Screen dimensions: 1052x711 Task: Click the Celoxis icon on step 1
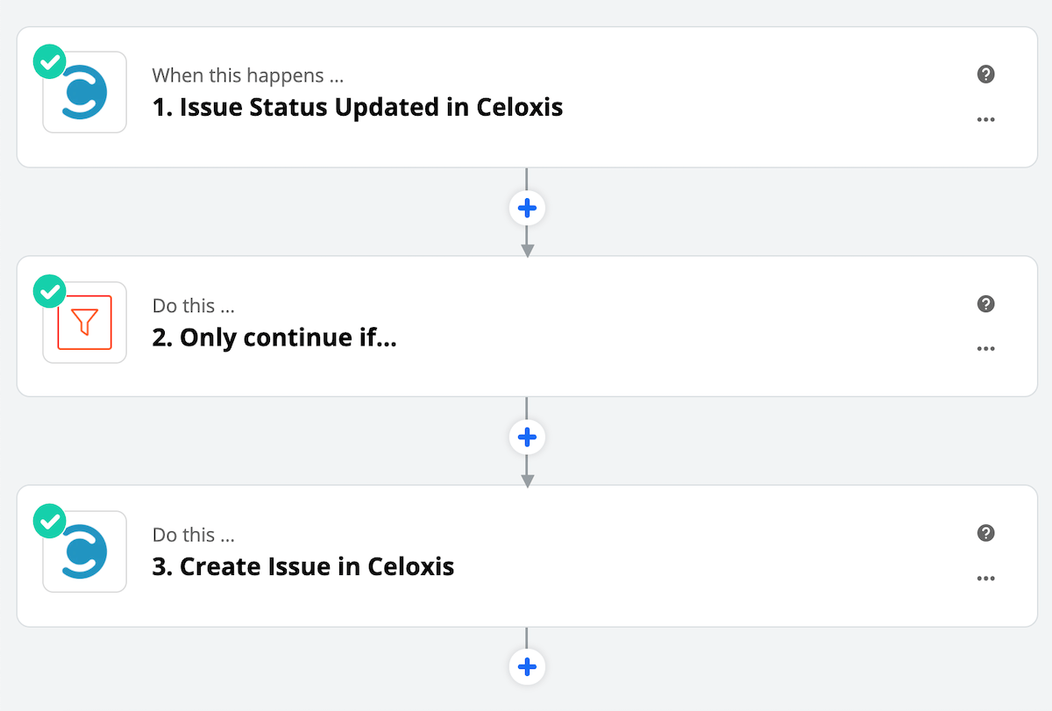[85, 93]
